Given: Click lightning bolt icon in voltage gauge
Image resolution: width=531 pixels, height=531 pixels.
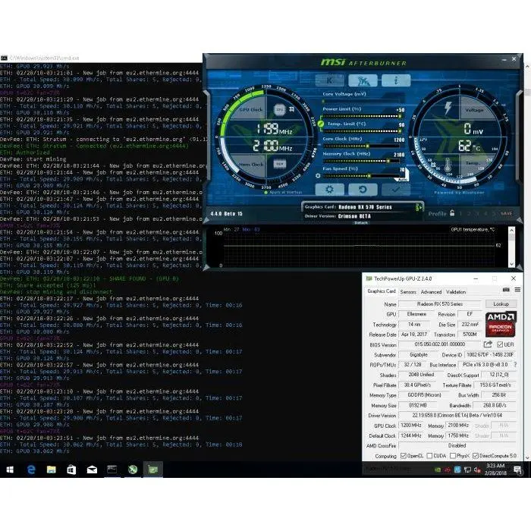Looking at the screenshot, I should pos(448,108).
